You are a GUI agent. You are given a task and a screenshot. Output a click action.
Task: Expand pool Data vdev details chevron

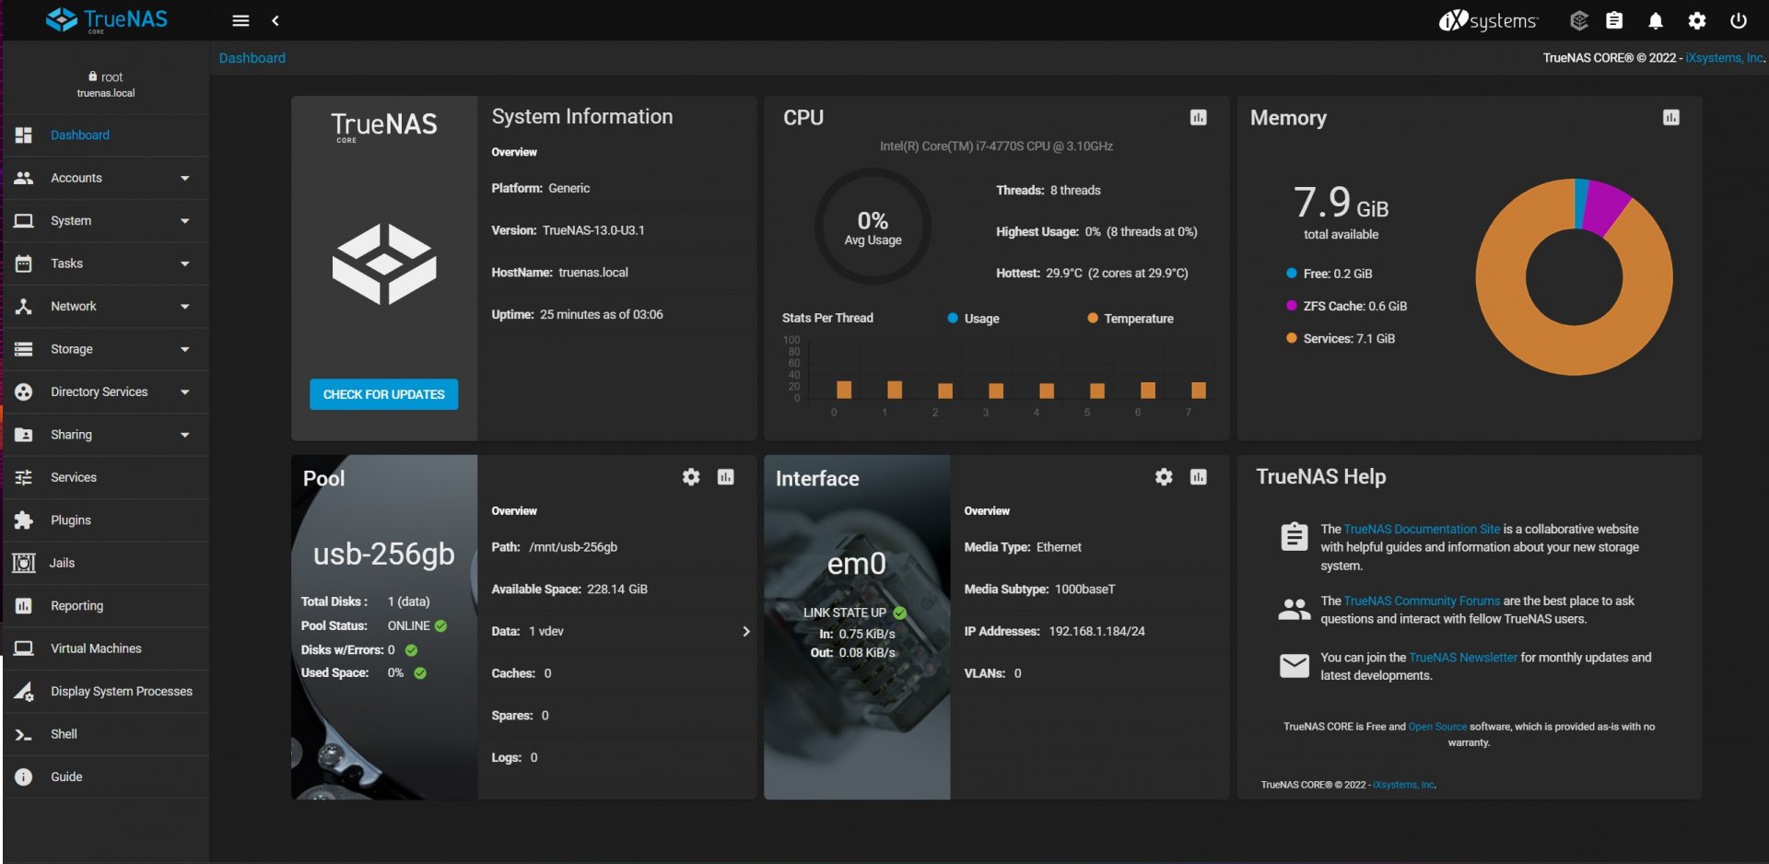coord(745,631)
